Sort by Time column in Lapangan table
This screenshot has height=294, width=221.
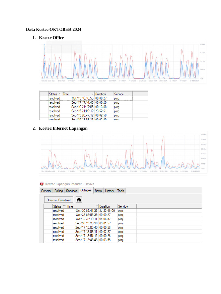click(82, 206)
